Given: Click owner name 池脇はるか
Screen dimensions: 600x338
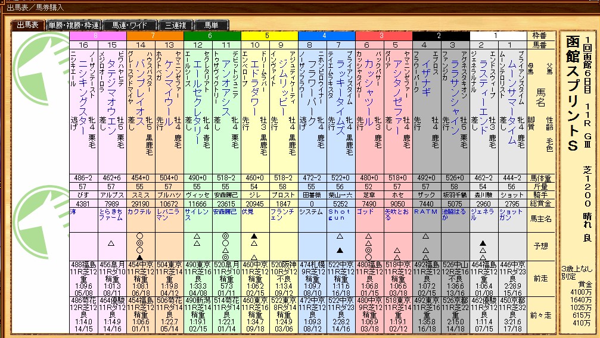Looking at the screenshot, I should coord(454,214).
